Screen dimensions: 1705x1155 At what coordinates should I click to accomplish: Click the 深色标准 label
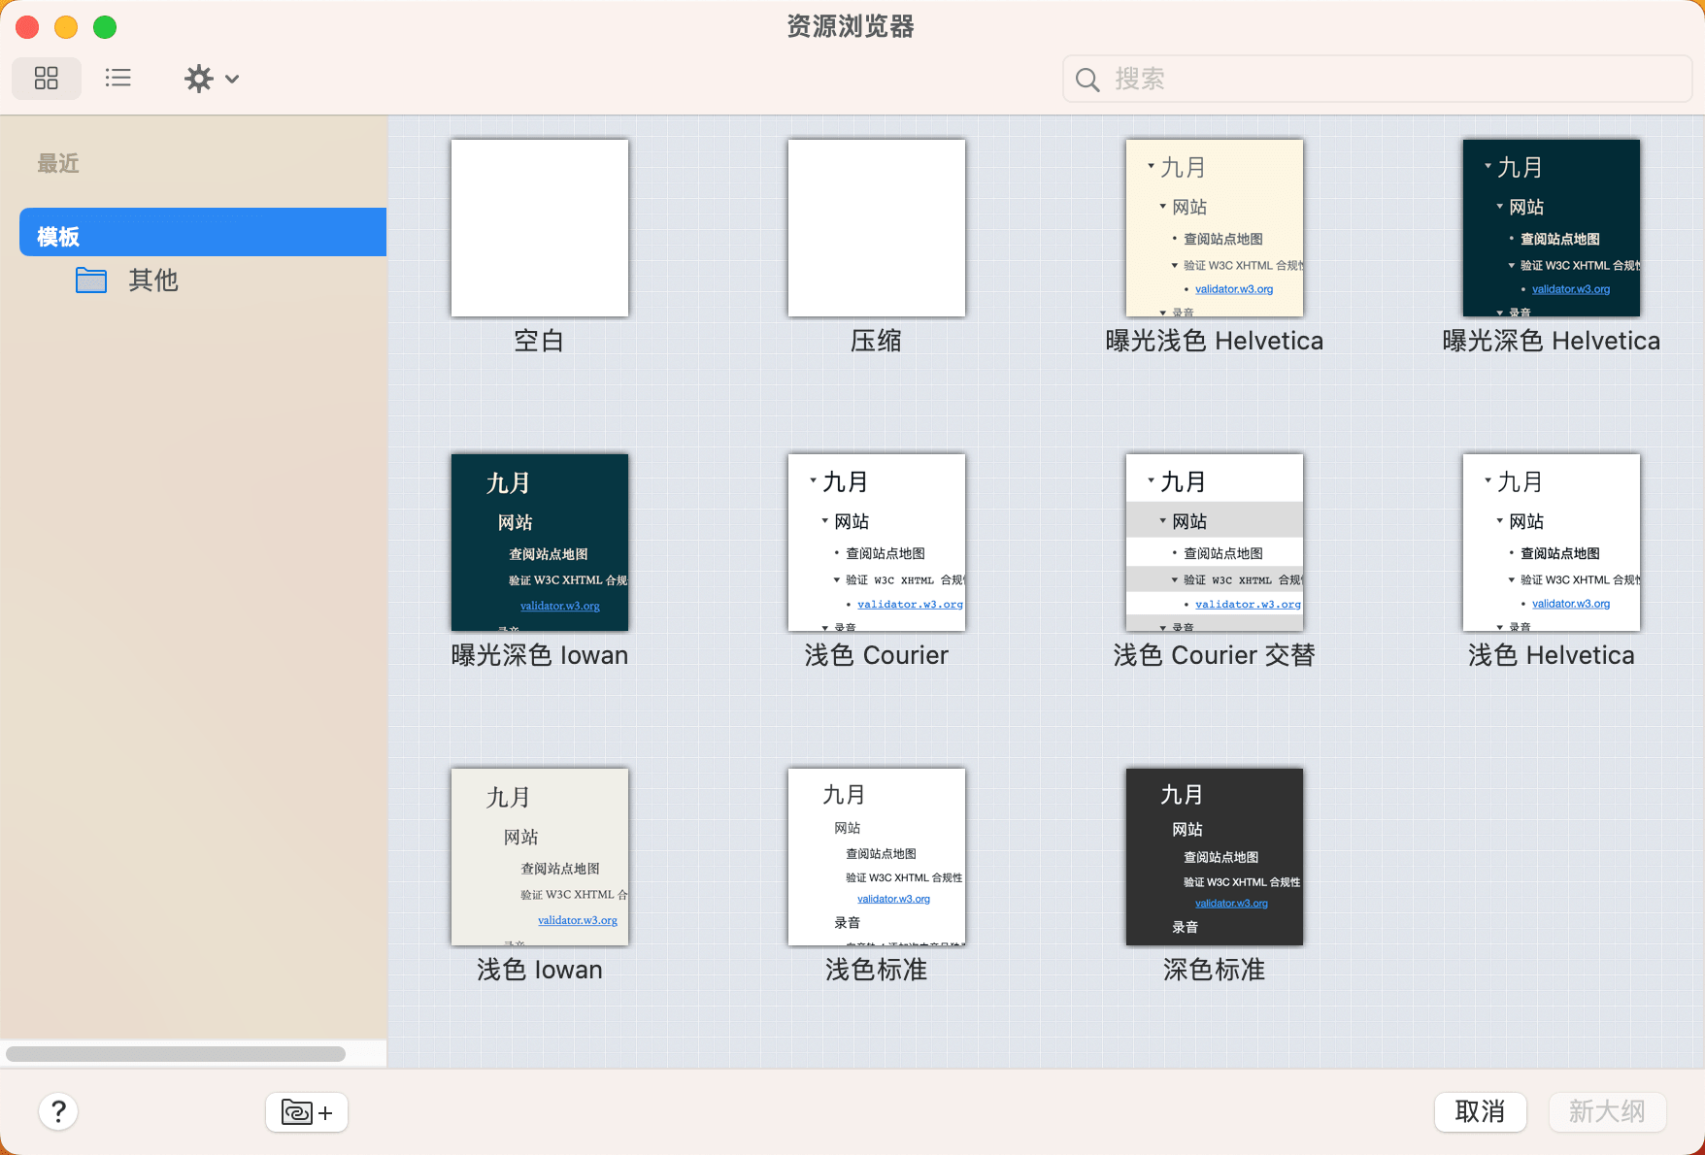pyautogui.click(x=1215, y=970)
